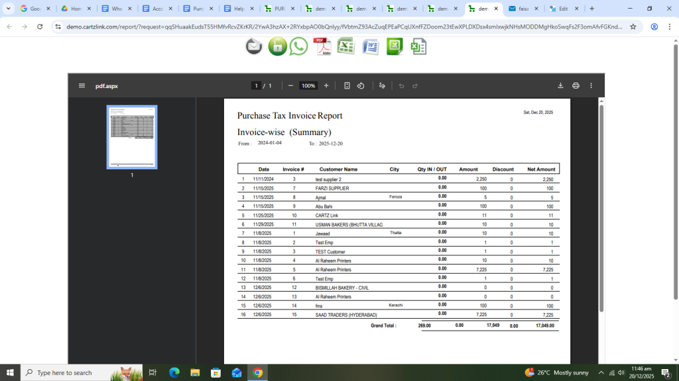The height and width of the screenshot is (381, 679).
Task: Download the PDF file
Action: click(560, 86)
